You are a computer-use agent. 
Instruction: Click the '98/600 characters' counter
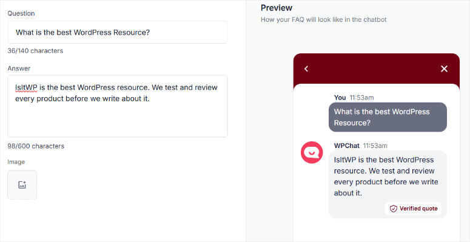[36, 146]
